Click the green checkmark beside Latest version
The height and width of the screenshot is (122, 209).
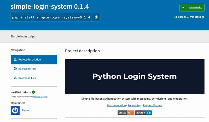183,8
